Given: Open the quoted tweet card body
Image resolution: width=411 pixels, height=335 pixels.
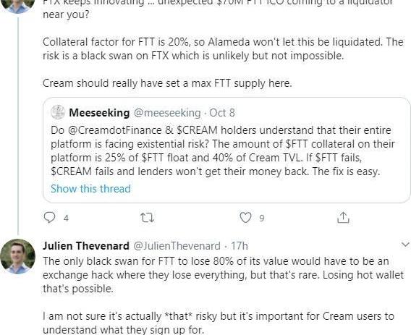Looking at the screenshot, I should [x=226, y=150].
